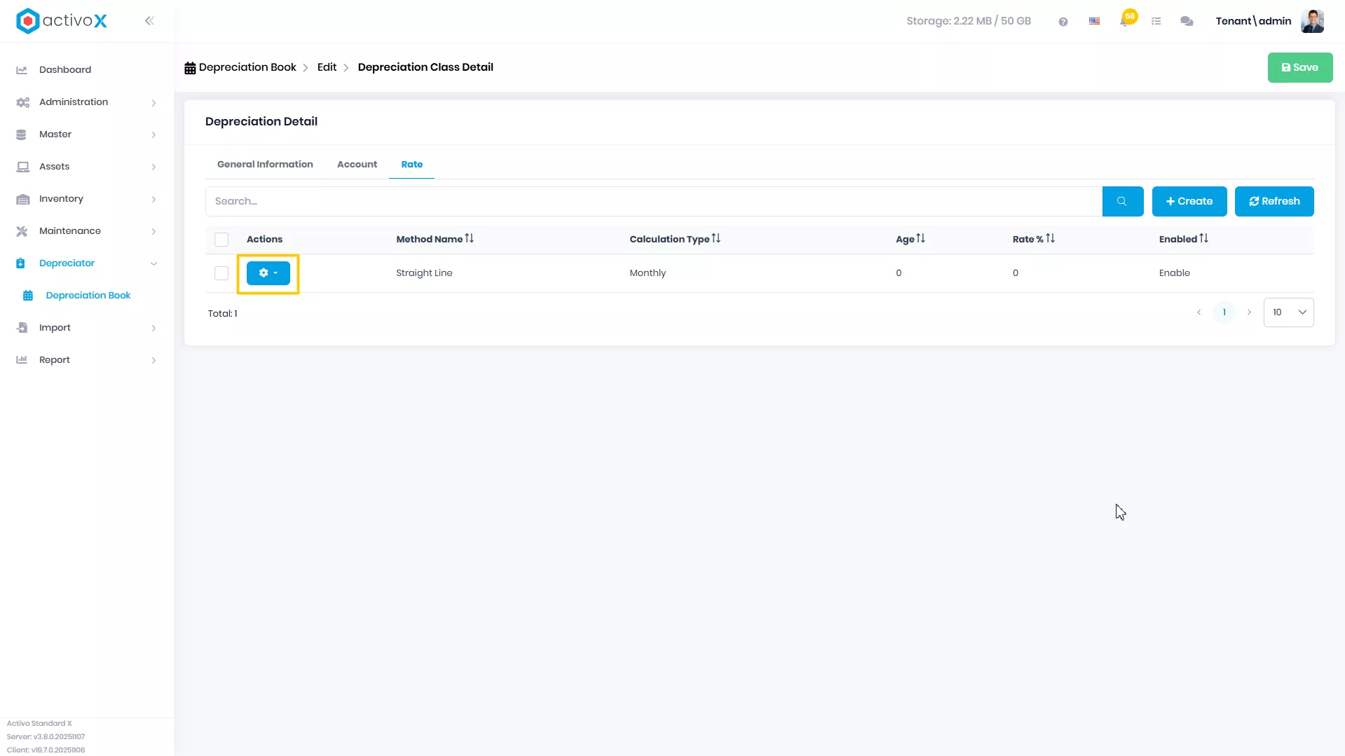The image size is (1345, 756).
Task: Open the Depreciator sidebar menu
Action: pyautogui.click(x=67, y=263)
